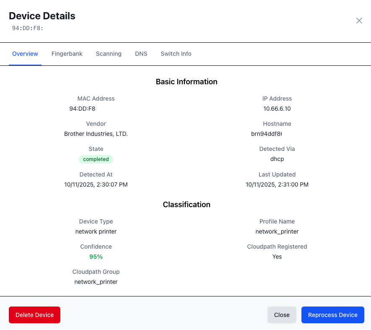Image resolution: width=371 pixels, height=330 pixels.
Task: Click the Last Updated timestamp 2:31:00 PM
Action: tap(277, 184)
